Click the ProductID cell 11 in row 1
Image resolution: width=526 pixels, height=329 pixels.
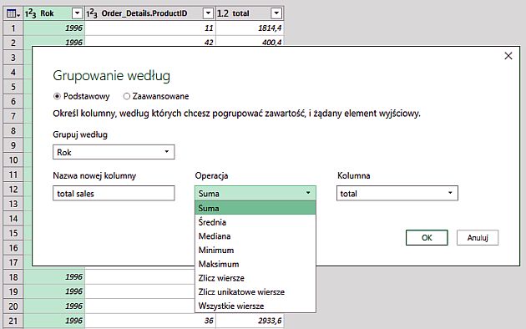pos(150,28)
